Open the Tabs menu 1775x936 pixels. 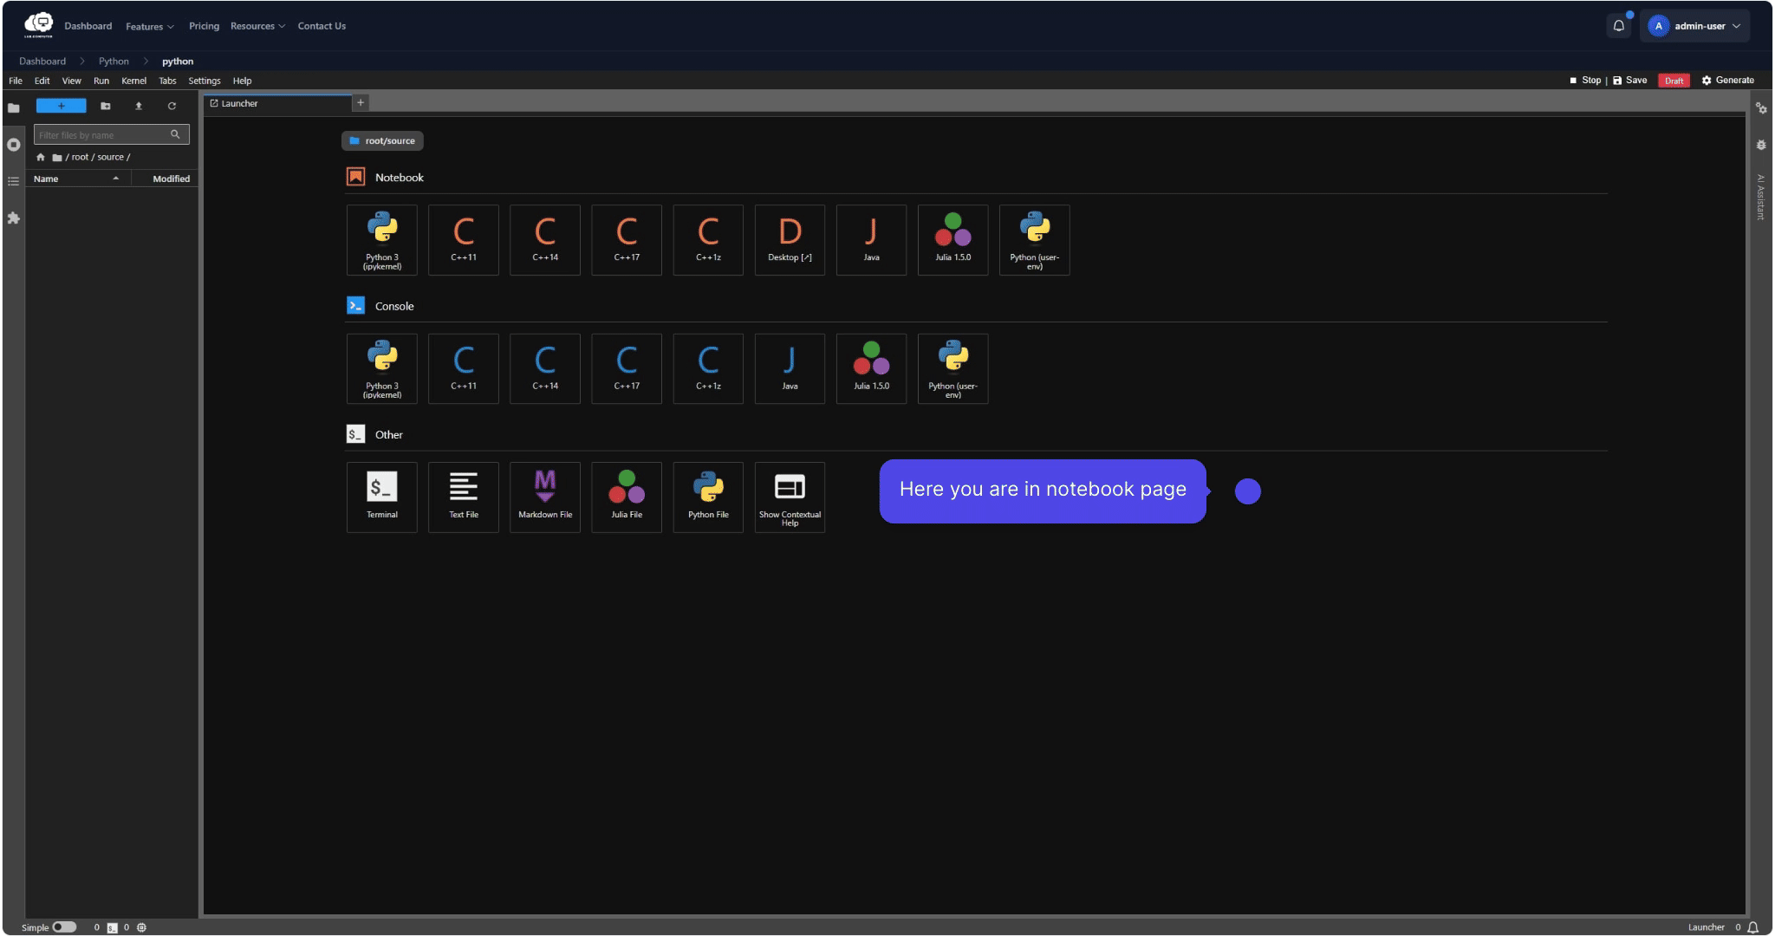pos(167,81)
